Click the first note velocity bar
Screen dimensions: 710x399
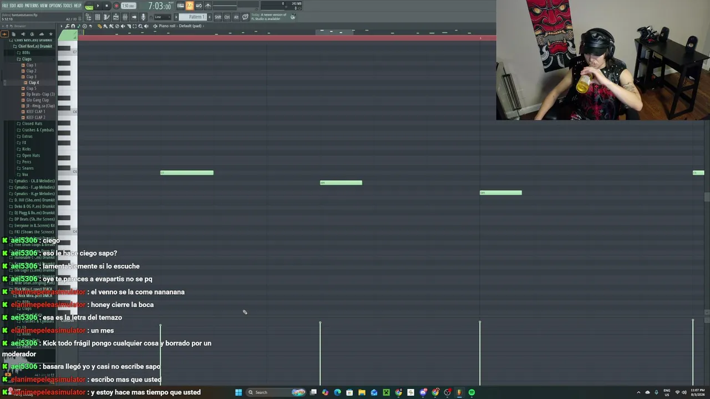(x=160, y=355)
